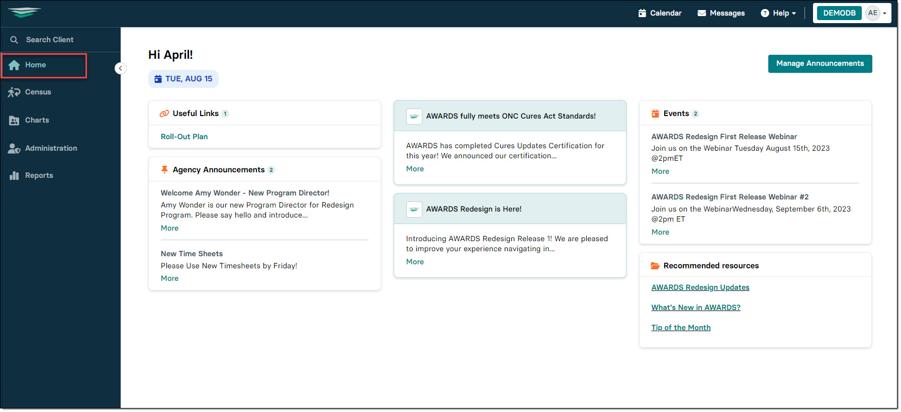
Task: Click Welcome Amy Wonder announcement title
Action: click(245, 193)
